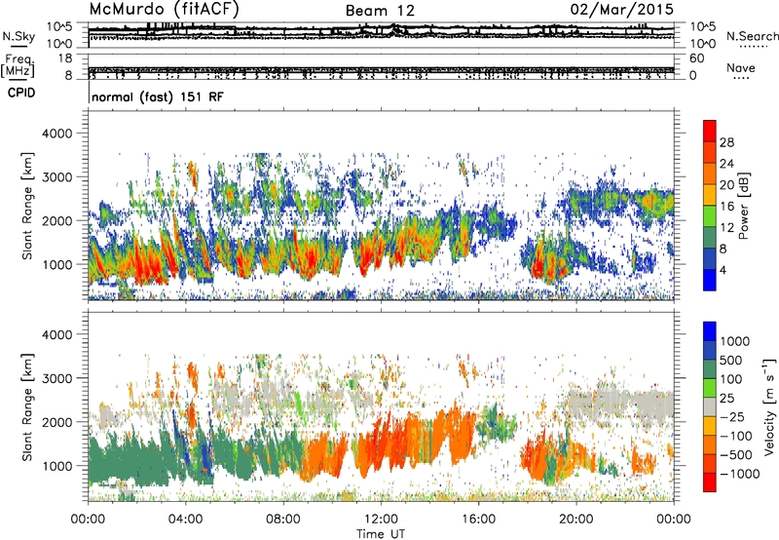Click the velocity panel 'Slant Range [km]' label
The image size is (779, 540).
click(27, 407)
